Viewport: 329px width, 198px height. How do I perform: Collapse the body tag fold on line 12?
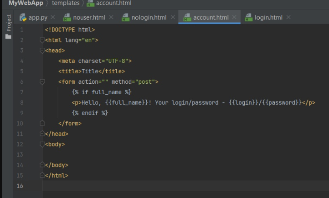tap(42, 144)
